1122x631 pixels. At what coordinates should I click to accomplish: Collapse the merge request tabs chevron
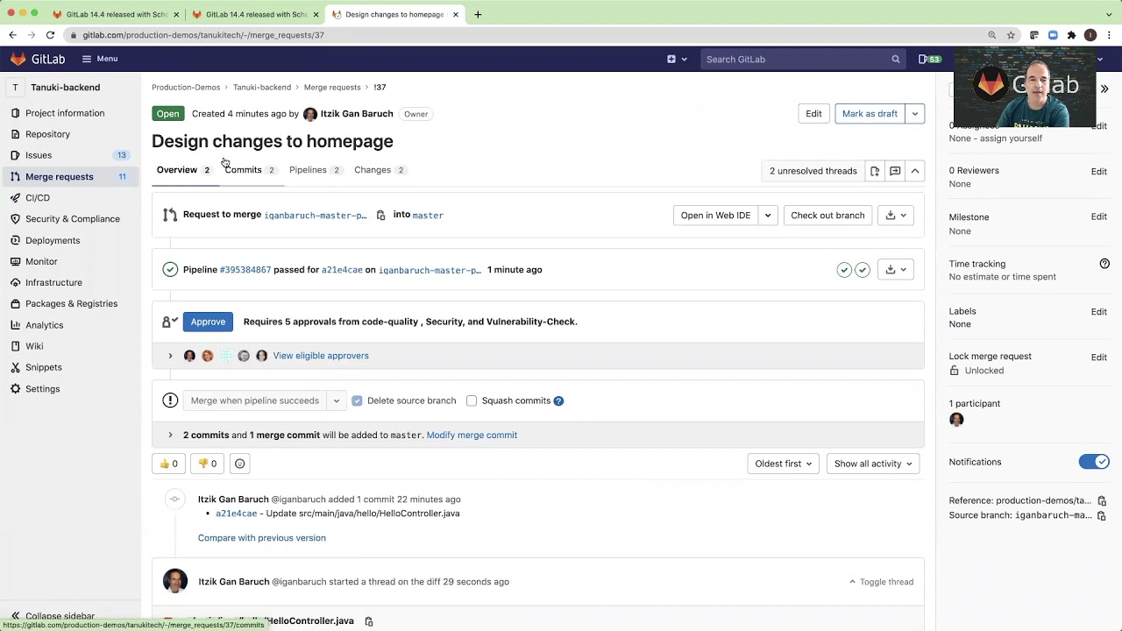click(x=914, y=171)
